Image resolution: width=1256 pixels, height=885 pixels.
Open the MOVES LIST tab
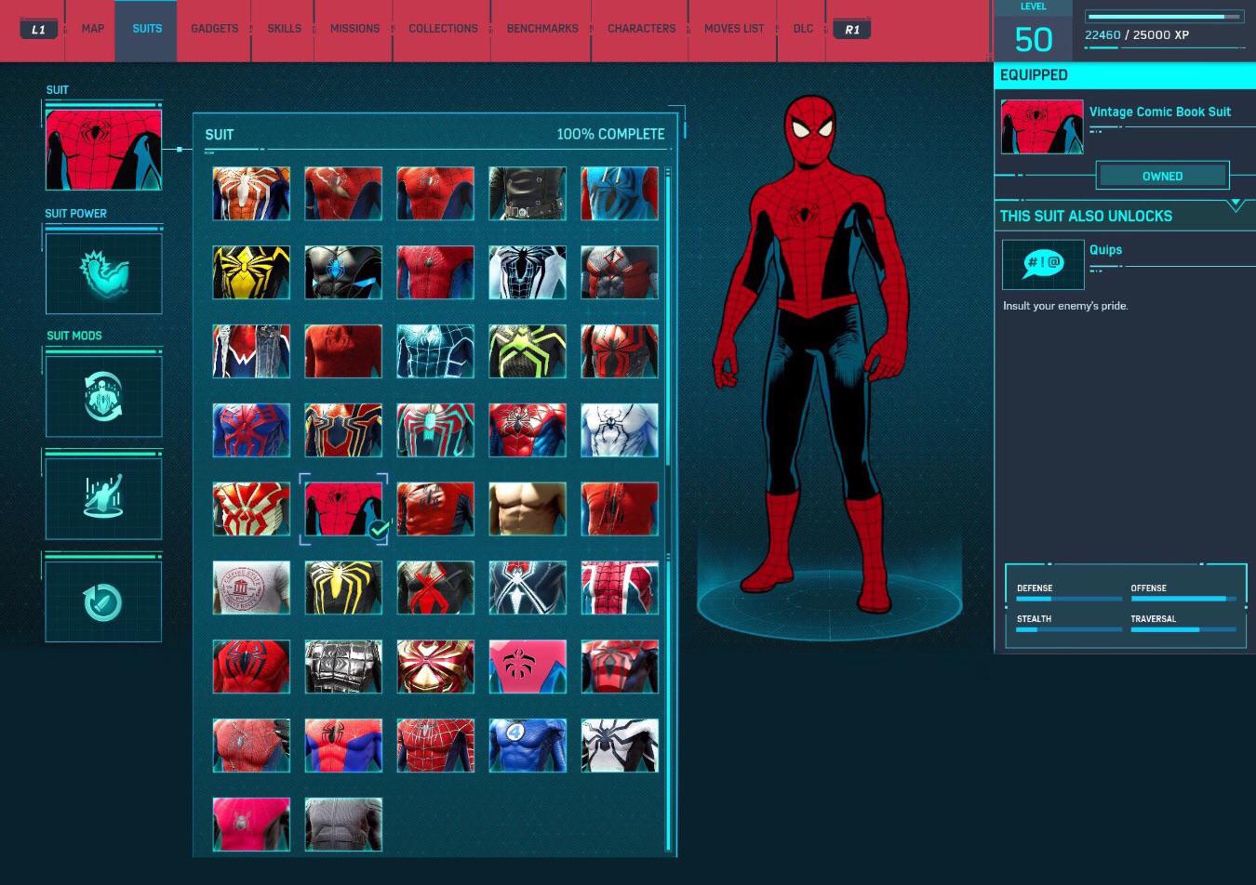tap(733, 29)
